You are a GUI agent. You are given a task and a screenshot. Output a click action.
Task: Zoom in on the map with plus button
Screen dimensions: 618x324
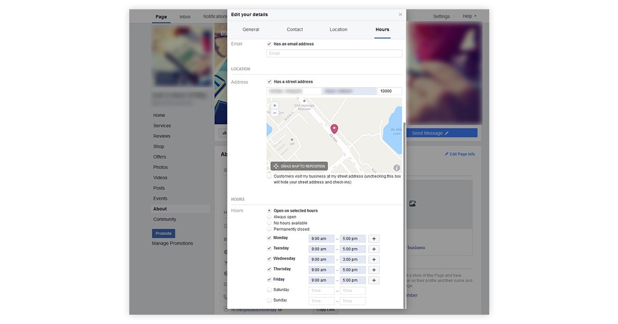tap(274, 105)
